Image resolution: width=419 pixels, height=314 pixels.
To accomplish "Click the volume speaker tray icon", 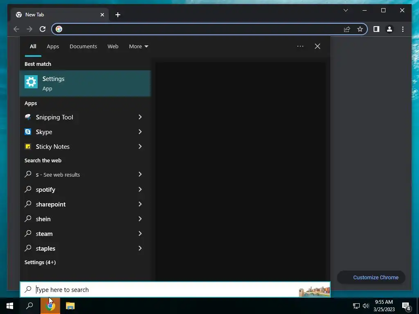I will [x=365, y=306].
